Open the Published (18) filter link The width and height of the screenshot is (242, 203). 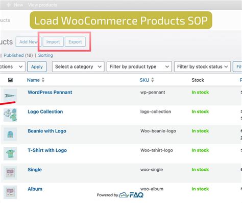click(18, 55)
